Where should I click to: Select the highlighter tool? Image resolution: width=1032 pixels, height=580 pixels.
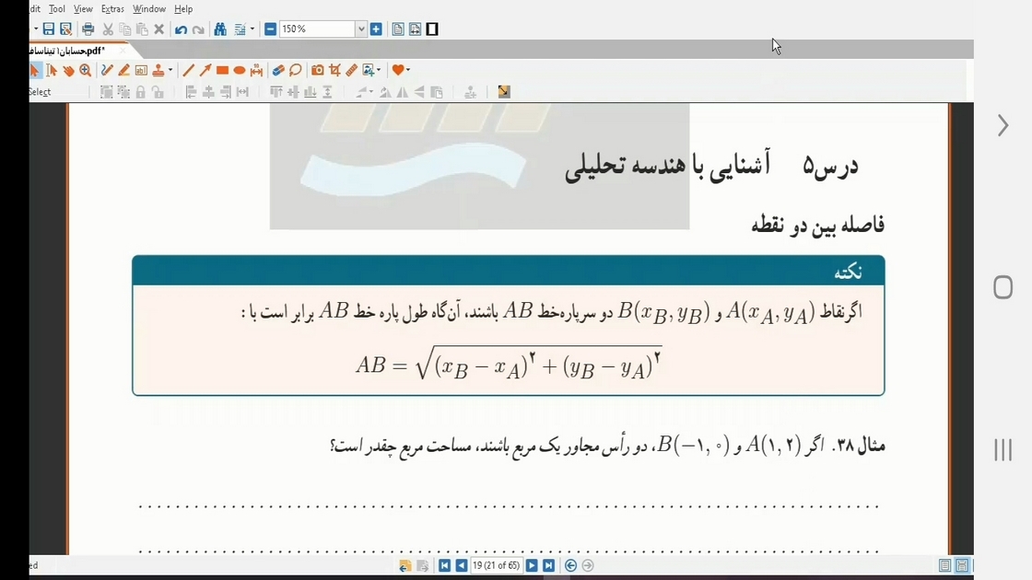[123, 70]
